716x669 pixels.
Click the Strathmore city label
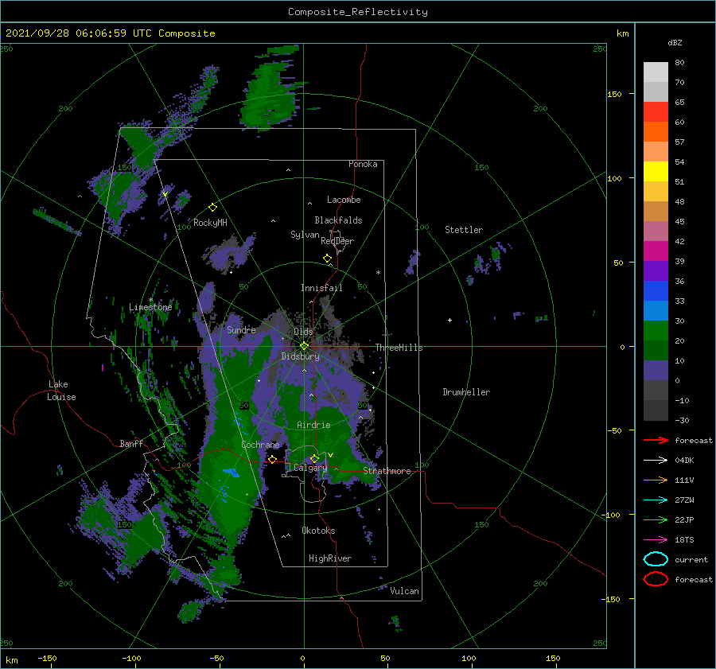(x=387, y=471)
